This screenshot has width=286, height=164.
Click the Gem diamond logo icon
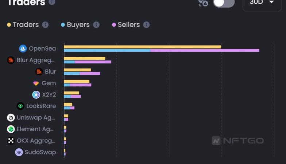[36, 83]
